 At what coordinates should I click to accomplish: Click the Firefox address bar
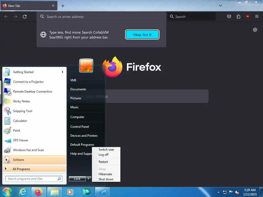101,17
